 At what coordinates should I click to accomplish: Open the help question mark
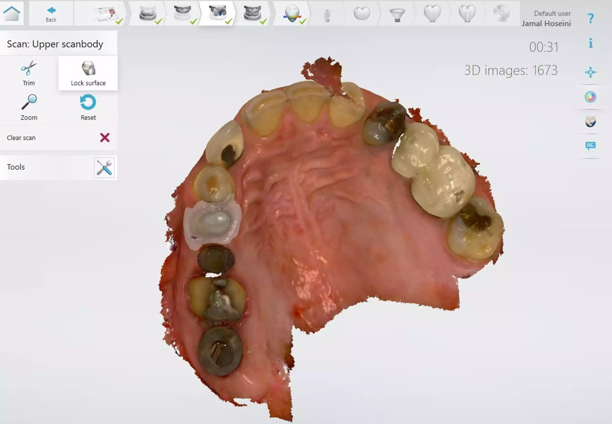click(591, 18)
